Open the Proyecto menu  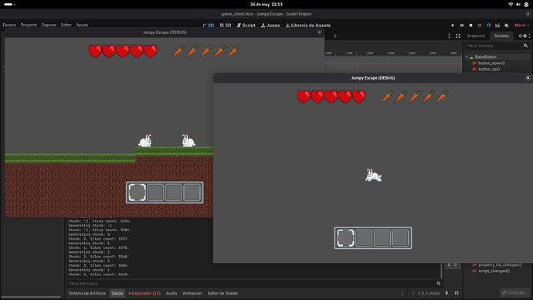click(29, 25)
